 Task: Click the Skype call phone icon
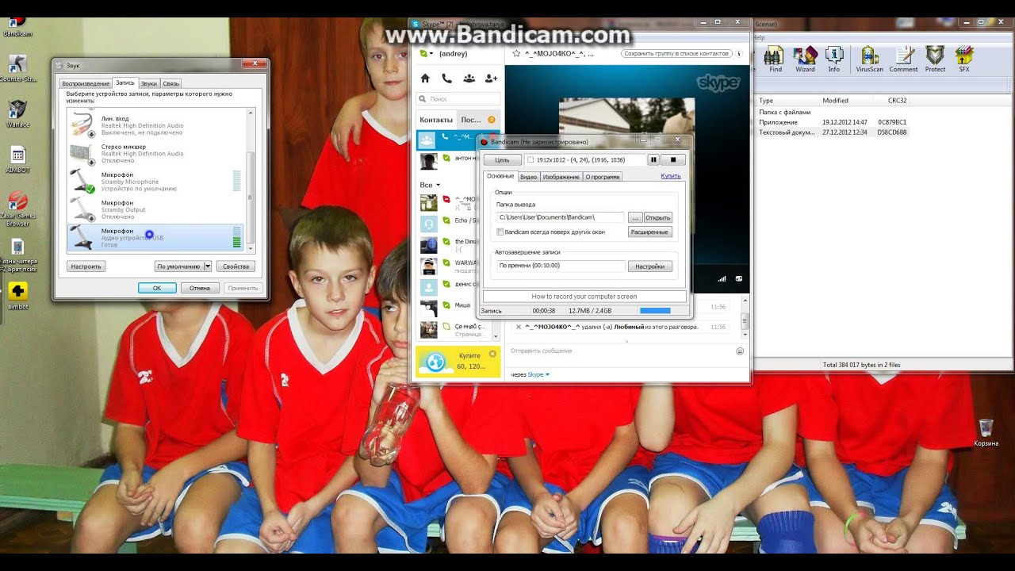[446, 79]
